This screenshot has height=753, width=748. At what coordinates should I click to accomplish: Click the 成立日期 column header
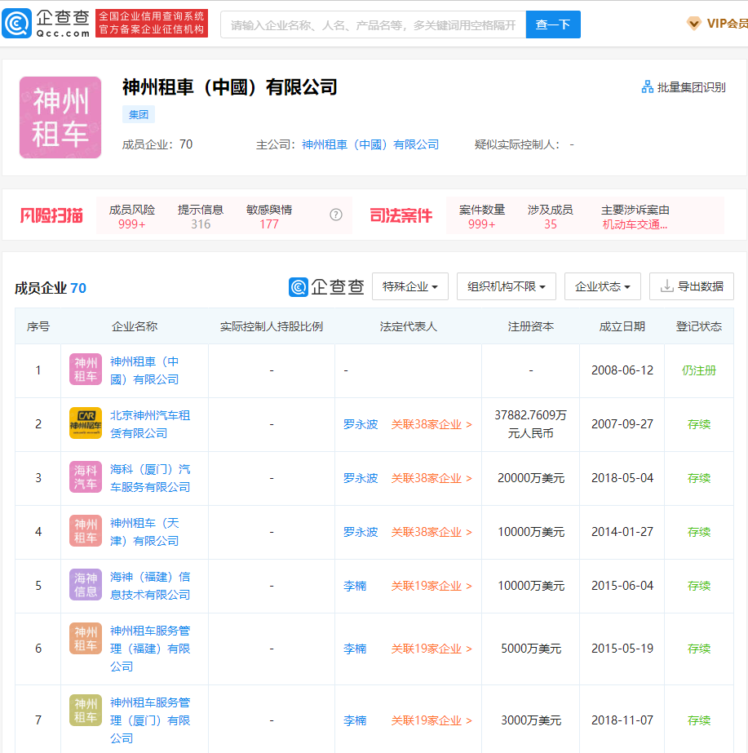point(622,326)
